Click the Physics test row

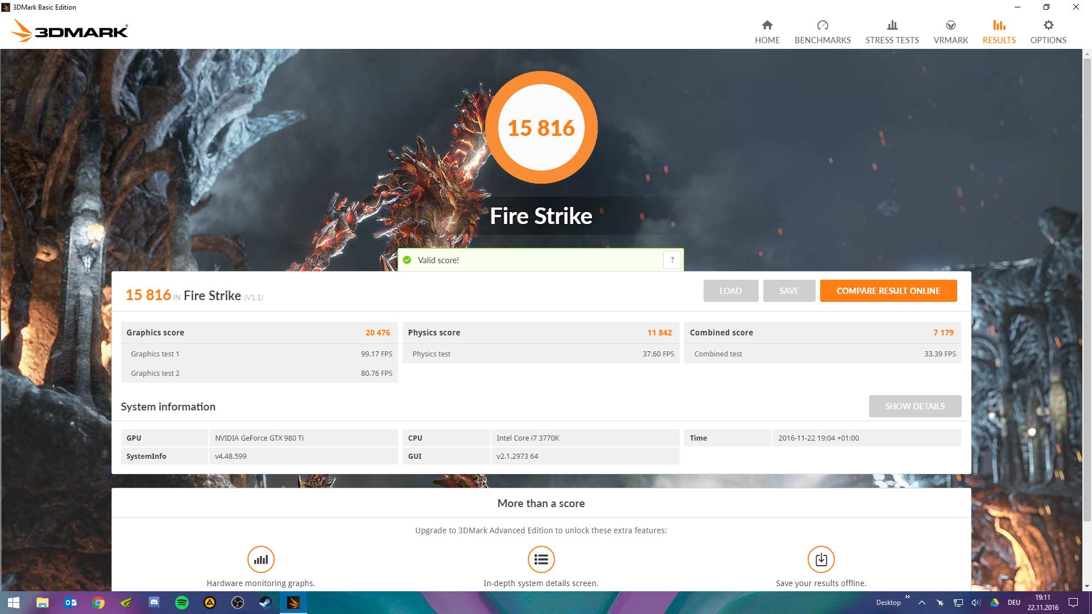[541, 354]
